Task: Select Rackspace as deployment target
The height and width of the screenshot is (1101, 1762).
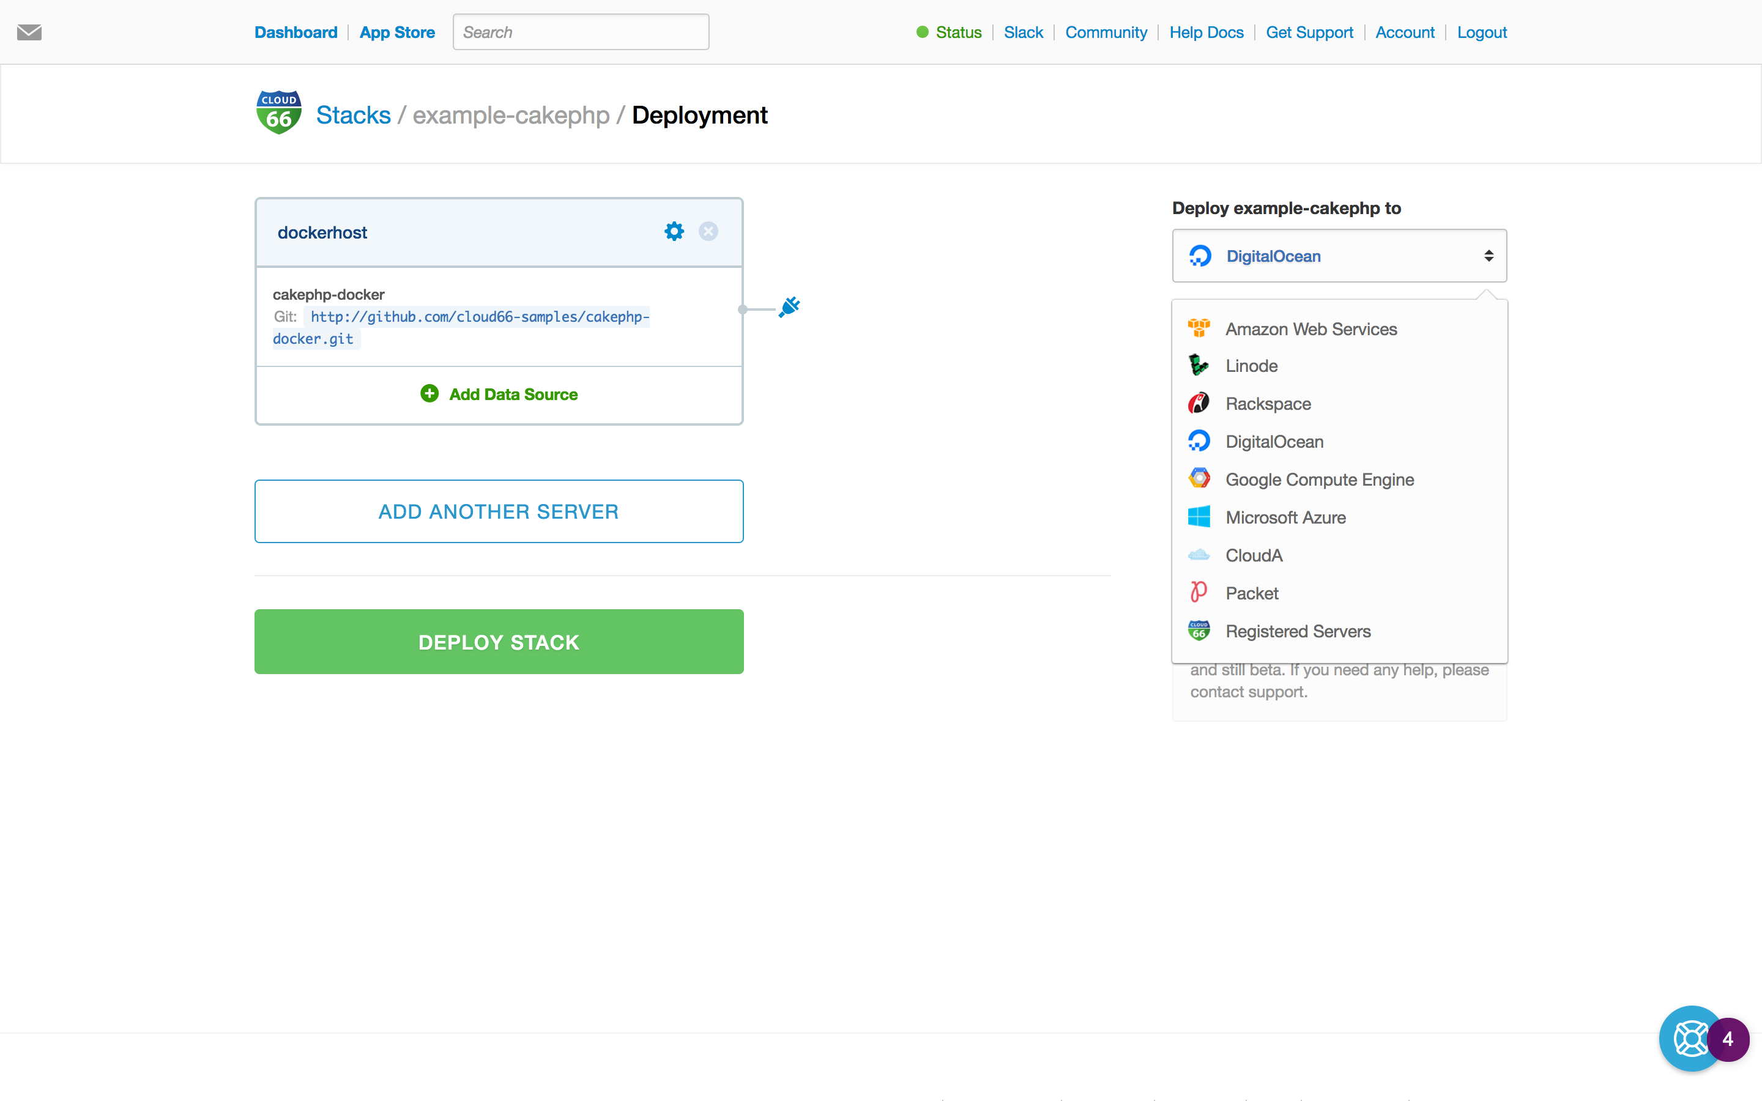Action: pyautogui.click(x=1267, y=403)
